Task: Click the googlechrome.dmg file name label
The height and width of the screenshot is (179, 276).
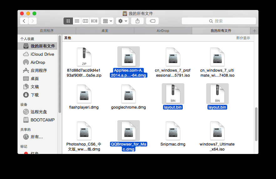Action: point(129,107)
